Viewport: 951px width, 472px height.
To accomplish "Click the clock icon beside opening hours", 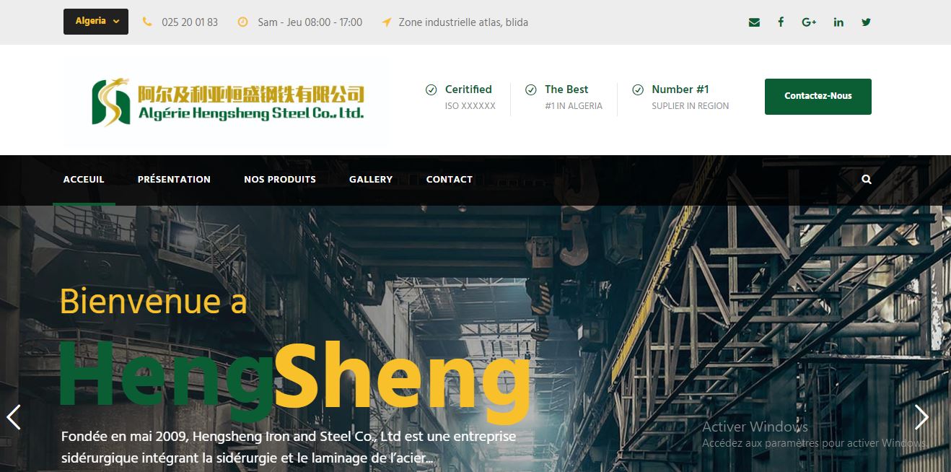I will (x=243, y=22).
